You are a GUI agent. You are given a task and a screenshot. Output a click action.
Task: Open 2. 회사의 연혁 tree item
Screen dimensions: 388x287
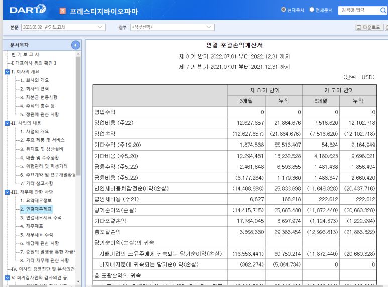[35, 89]
